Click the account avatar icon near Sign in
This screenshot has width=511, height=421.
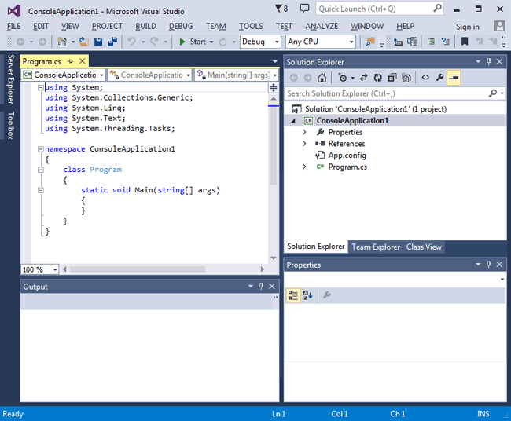[499, 26]
